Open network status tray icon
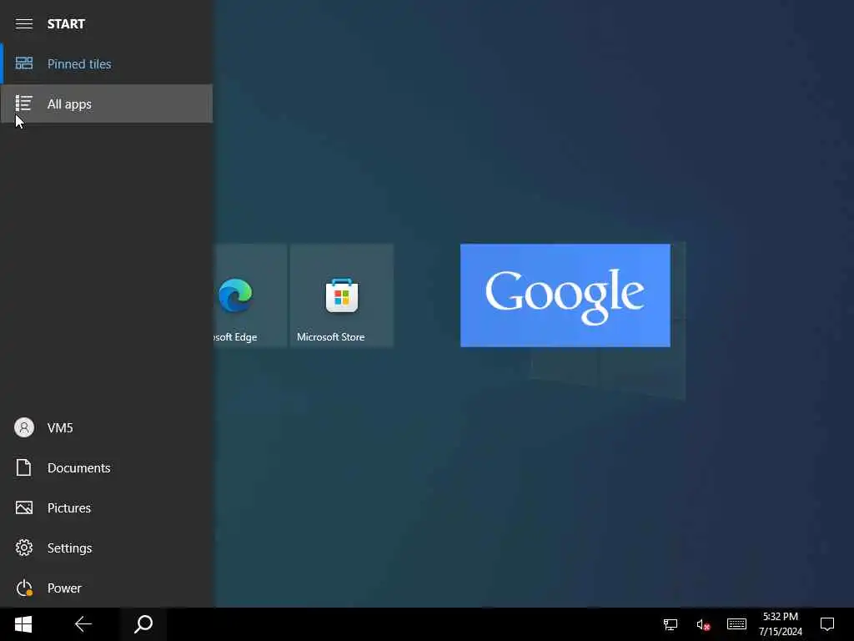854x641 pixels. click(x=670, y=624)
